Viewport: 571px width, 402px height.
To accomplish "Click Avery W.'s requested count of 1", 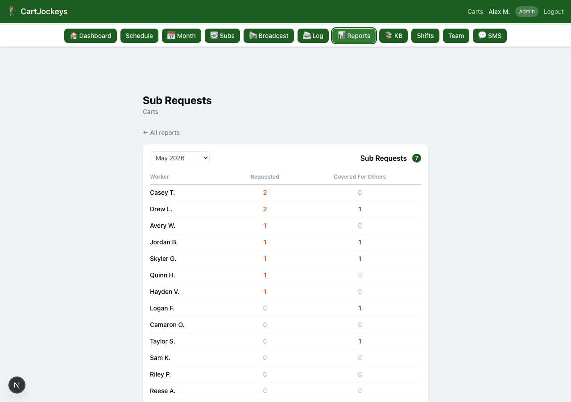I will (265, 226).
